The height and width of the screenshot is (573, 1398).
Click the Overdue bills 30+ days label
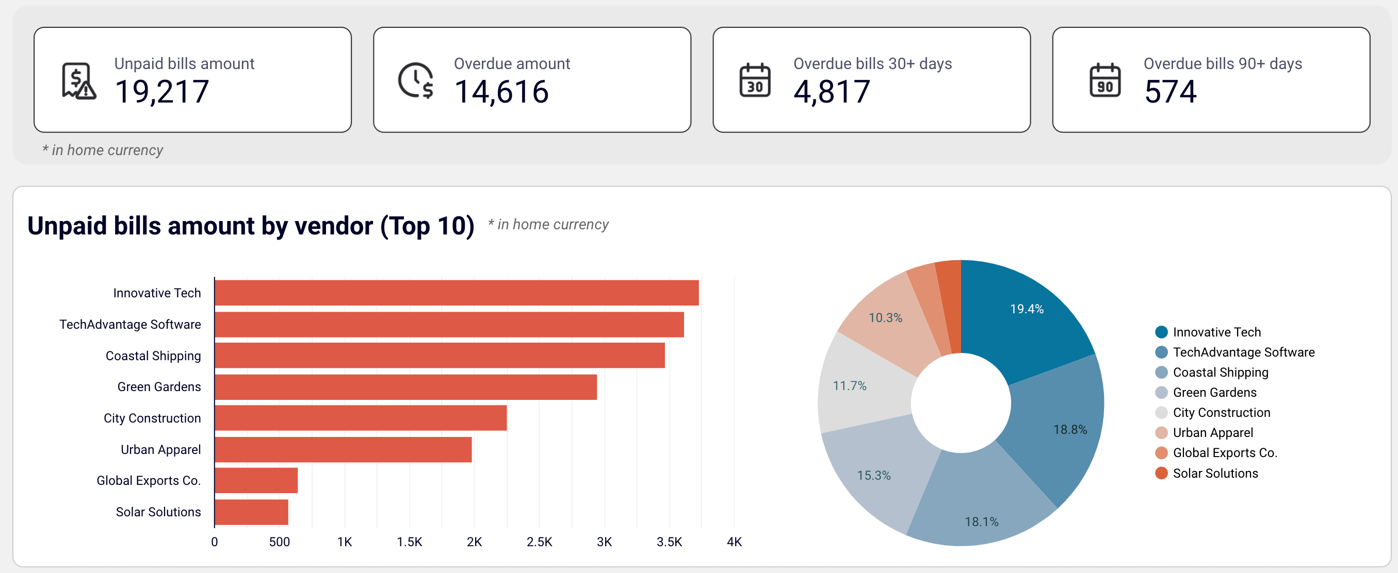(x=873, y=63)
